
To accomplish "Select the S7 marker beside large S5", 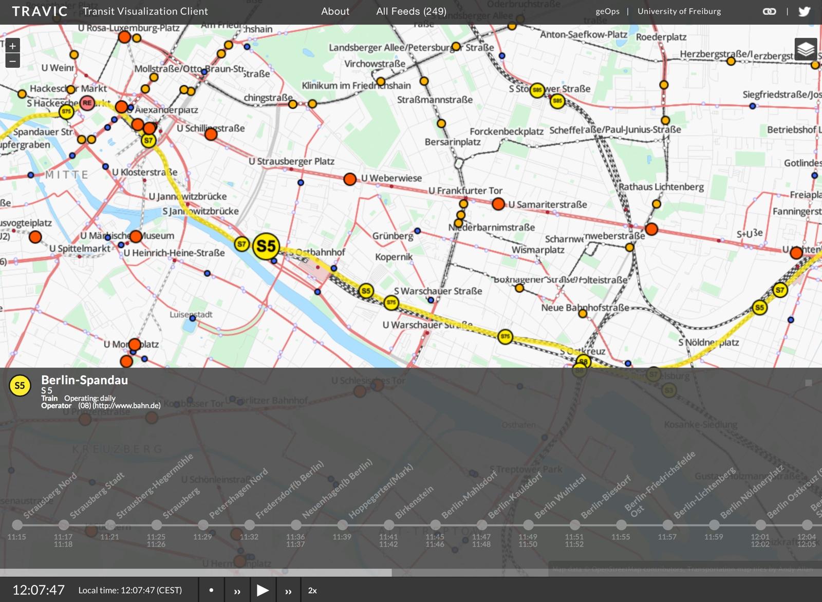I will tap(241, 244).
